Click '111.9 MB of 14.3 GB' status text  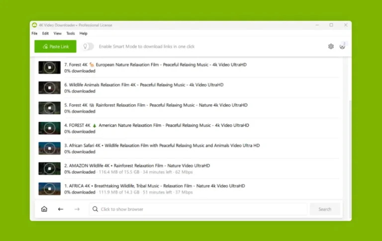pos(119,192)
